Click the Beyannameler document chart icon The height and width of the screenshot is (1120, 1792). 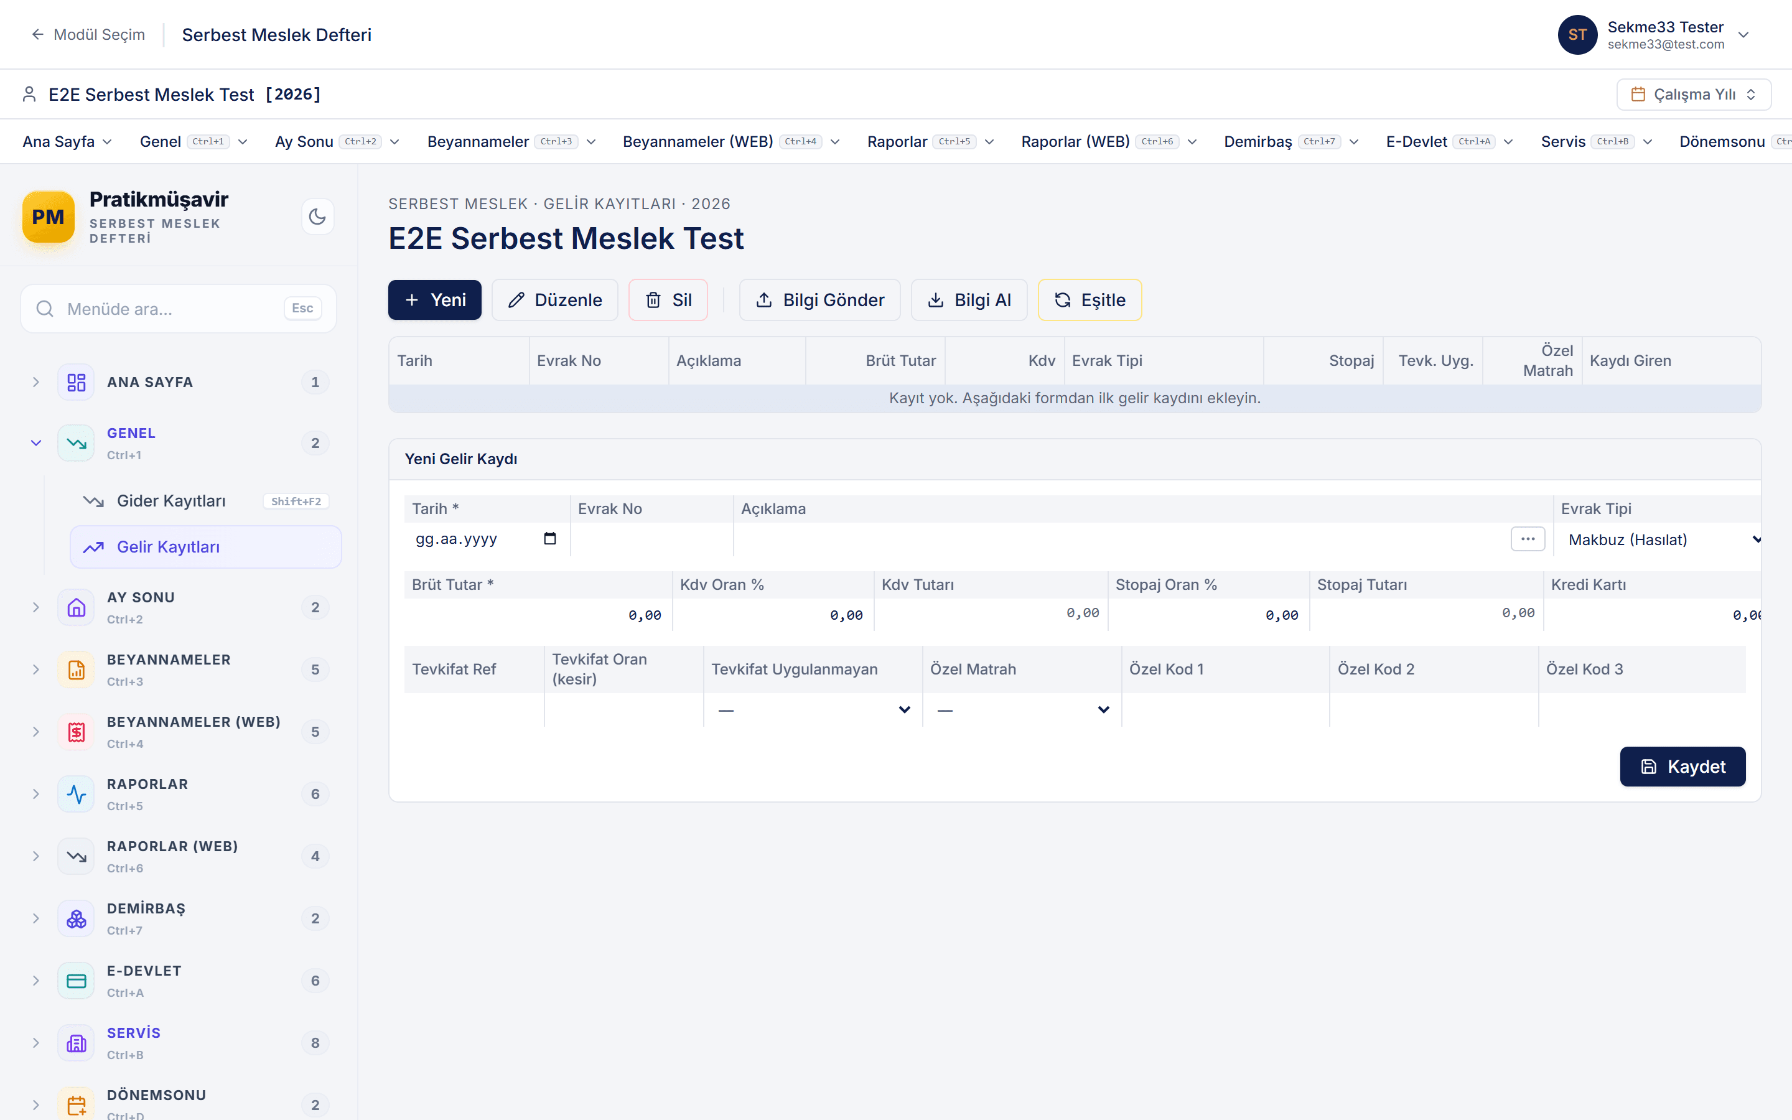(77, 670)
